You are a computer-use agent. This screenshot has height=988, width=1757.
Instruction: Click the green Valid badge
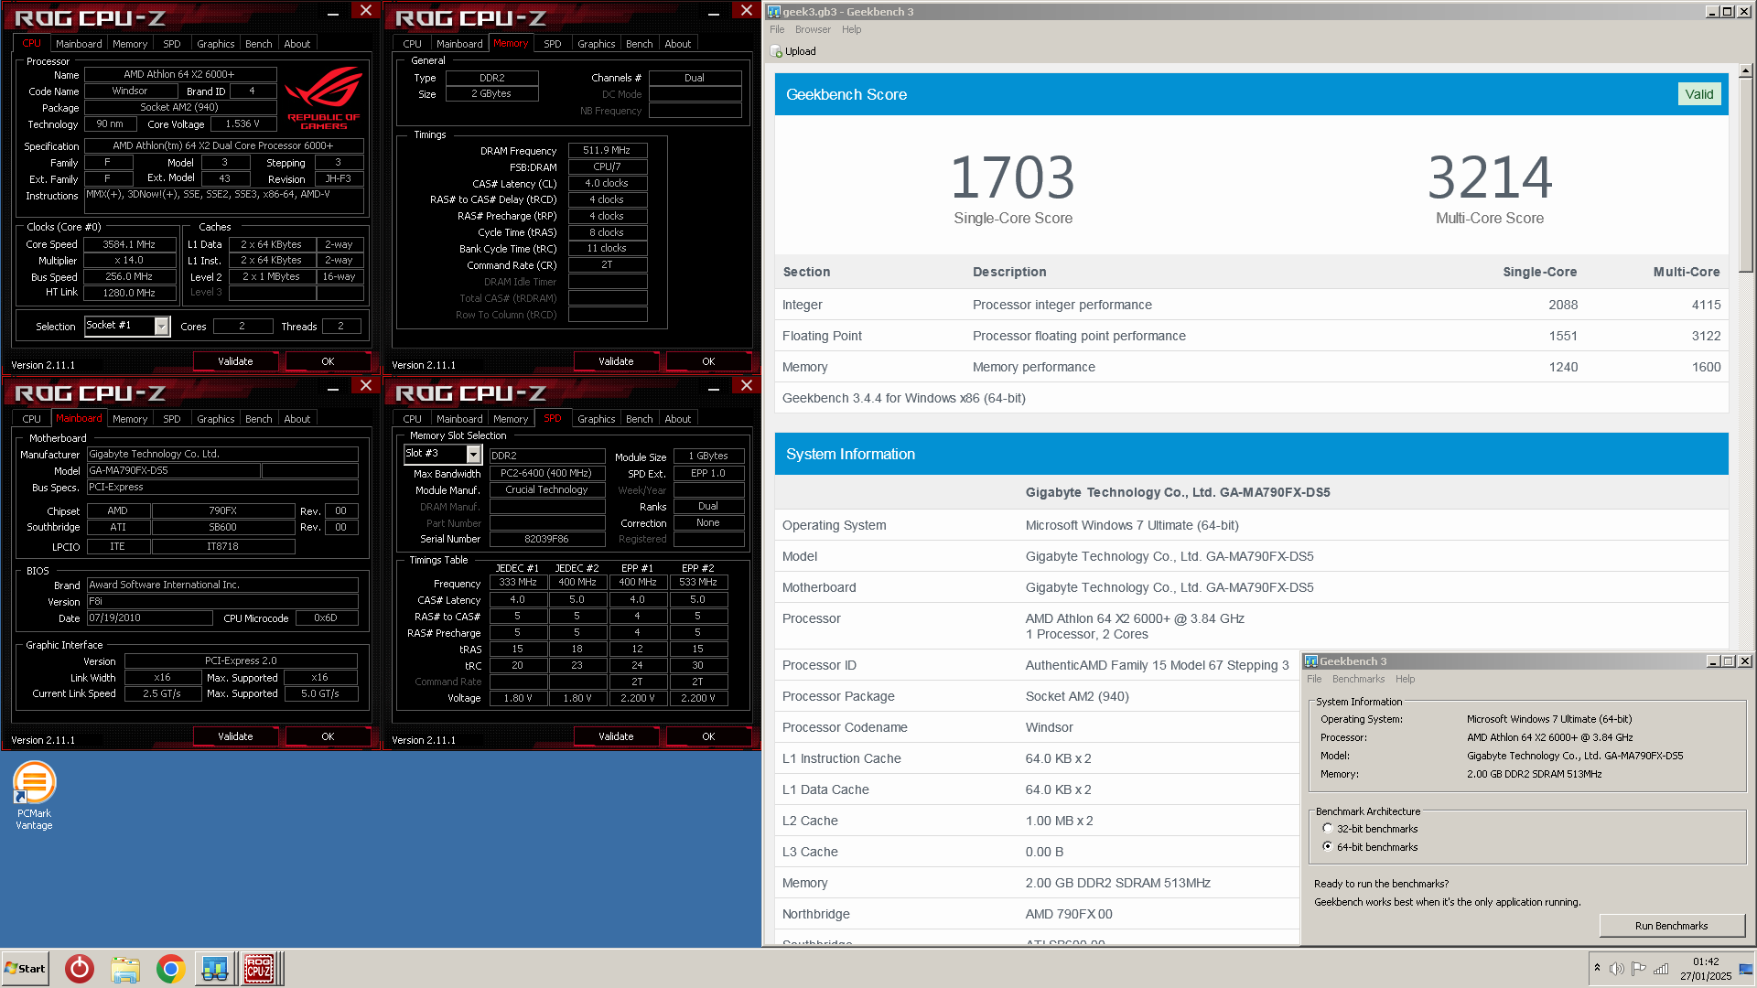pyautogui.click(x=1699, y=94)
